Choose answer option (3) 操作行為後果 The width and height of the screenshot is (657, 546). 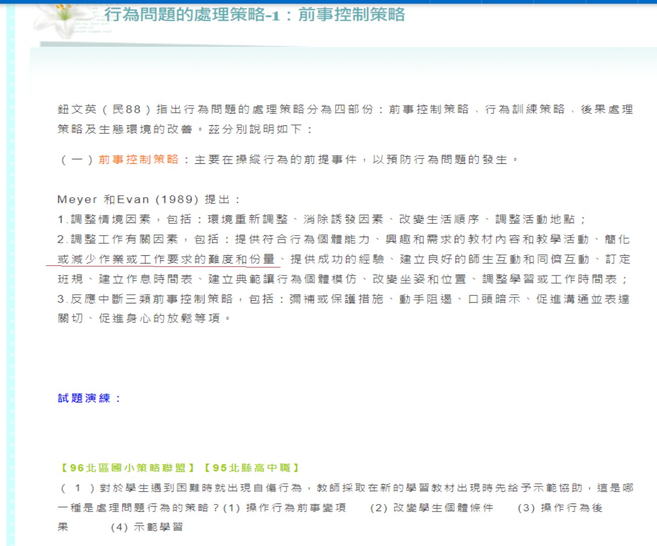[x=560, y=508]
